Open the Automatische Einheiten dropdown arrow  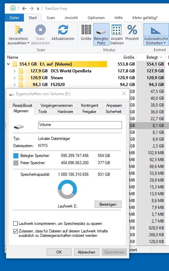[x=165, y=43]
